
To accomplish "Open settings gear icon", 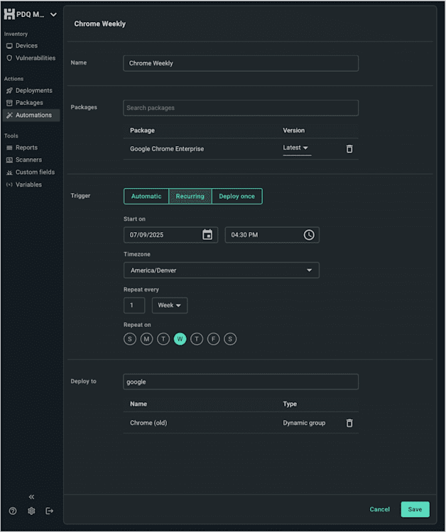I will pos(31,511).
